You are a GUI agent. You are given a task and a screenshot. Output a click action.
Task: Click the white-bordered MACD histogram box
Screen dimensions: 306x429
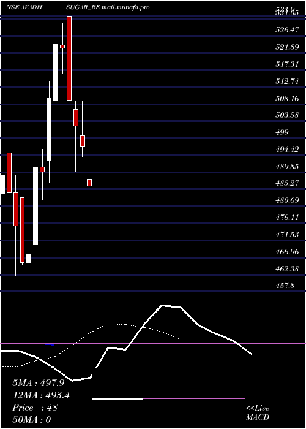[168, 398]
